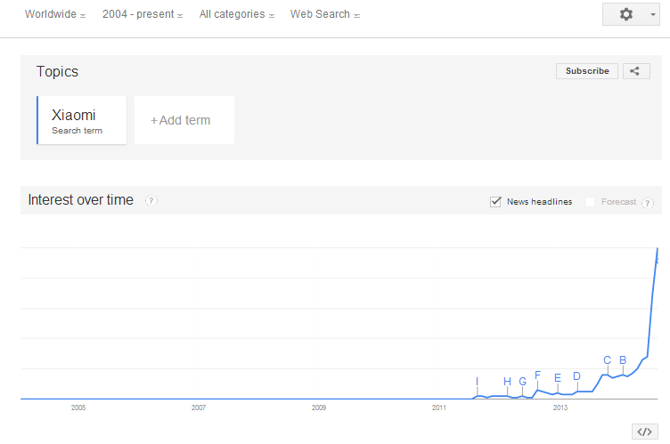Click news headline marker B on chart

[x=623, y=360]
